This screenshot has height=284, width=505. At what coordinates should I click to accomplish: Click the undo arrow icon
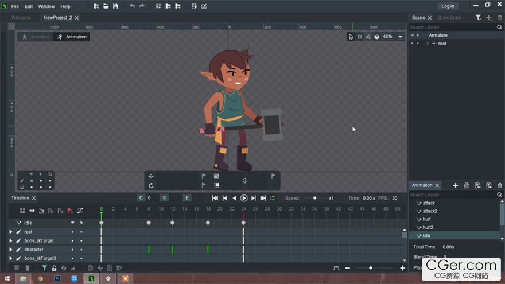coord(132,6)
